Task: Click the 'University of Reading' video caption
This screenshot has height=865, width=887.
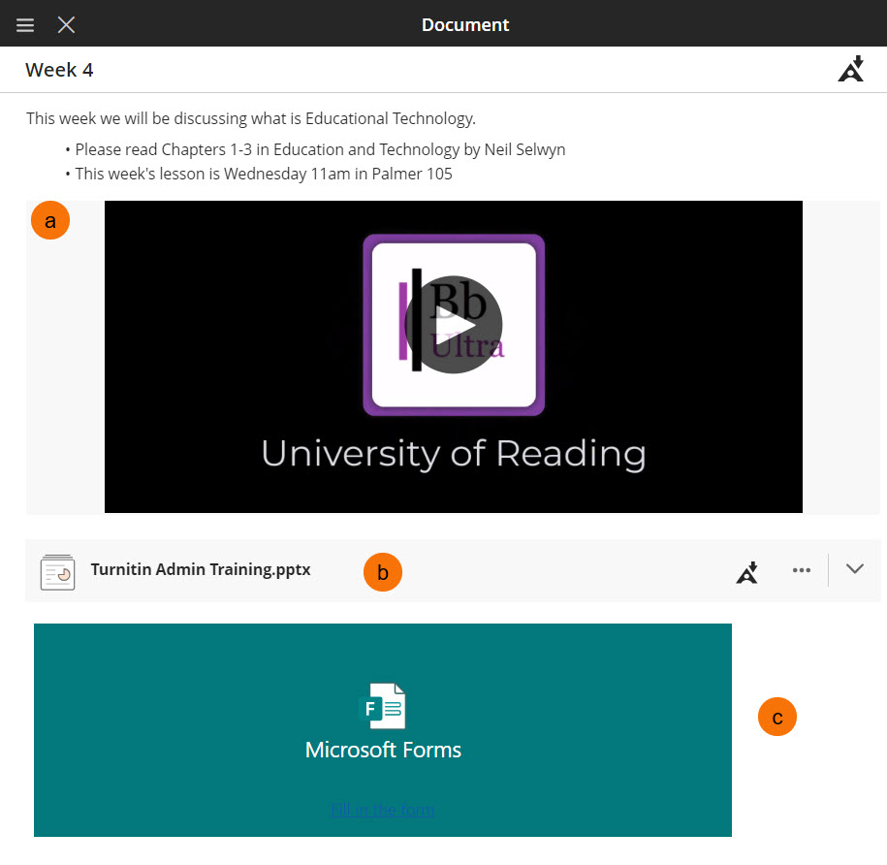Action: [454, 453]
